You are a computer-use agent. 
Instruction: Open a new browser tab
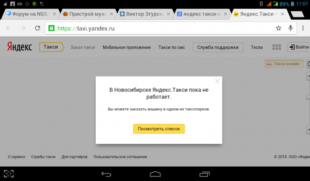297,14
